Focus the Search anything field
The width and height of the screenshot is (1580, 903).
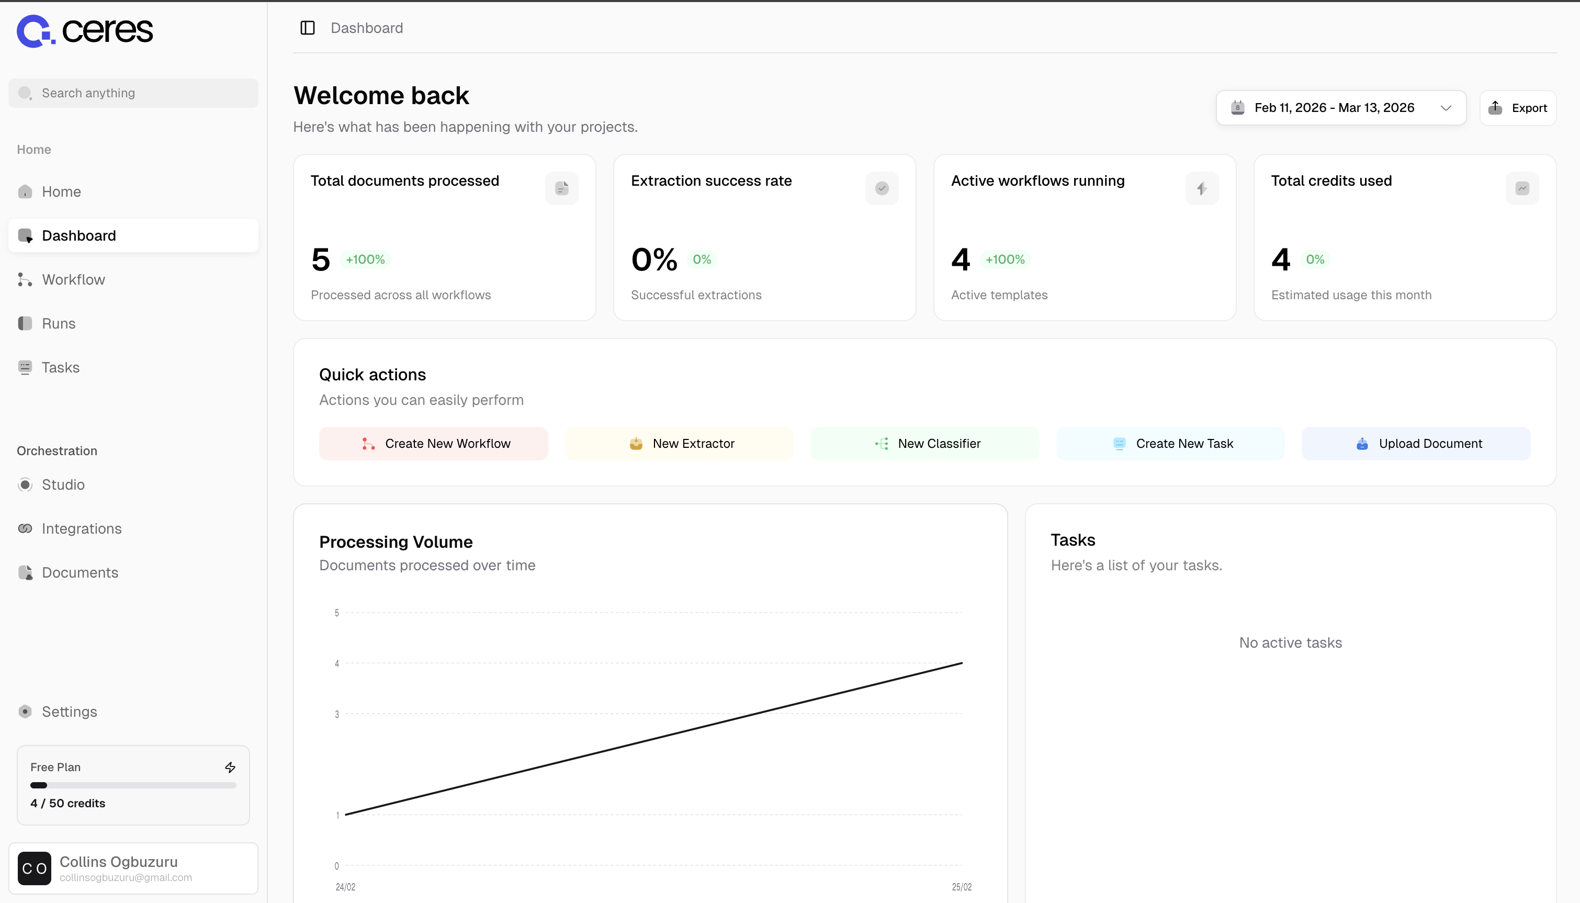pos(133,93)
